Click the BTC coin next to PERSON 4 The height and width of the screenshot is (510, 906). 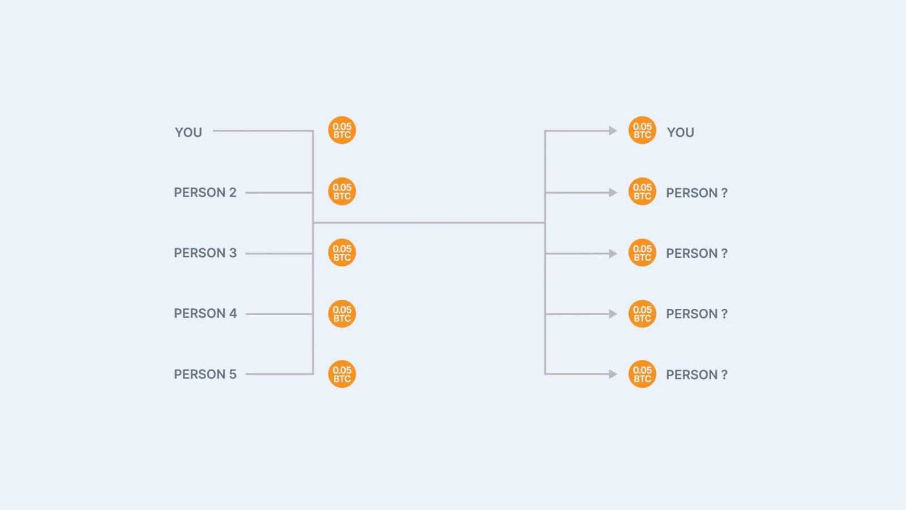342,313
